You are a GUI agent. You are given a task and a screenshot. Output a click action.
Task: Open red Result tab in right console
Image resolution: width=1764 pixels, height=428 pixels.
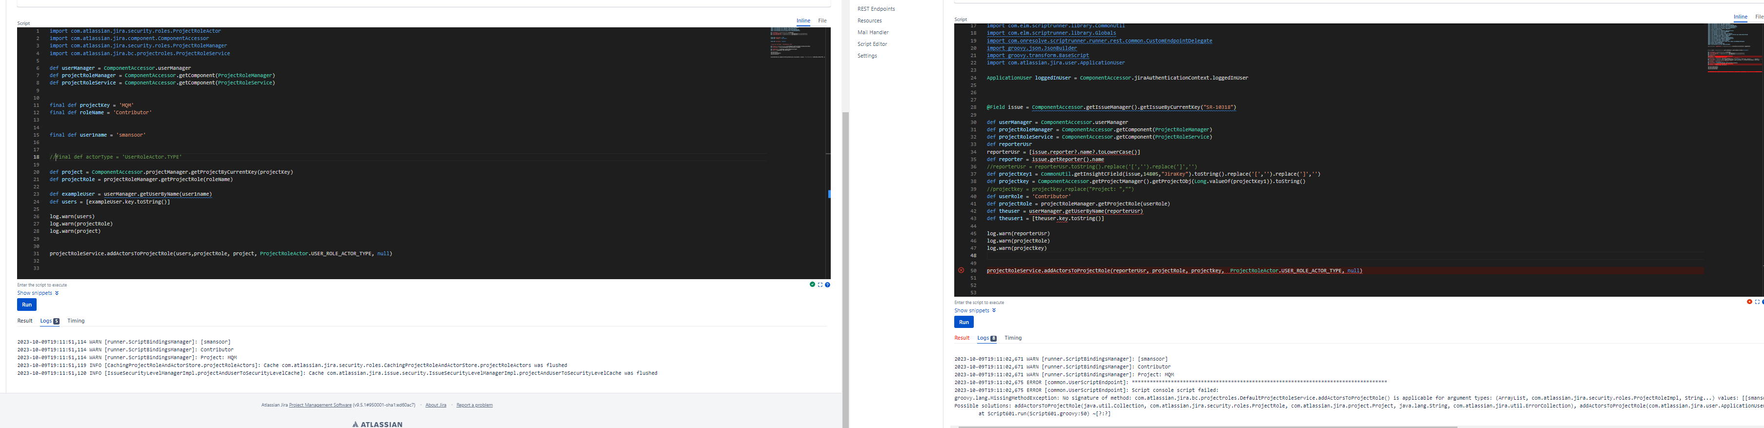pyautogui.click(x=962, y=338)
